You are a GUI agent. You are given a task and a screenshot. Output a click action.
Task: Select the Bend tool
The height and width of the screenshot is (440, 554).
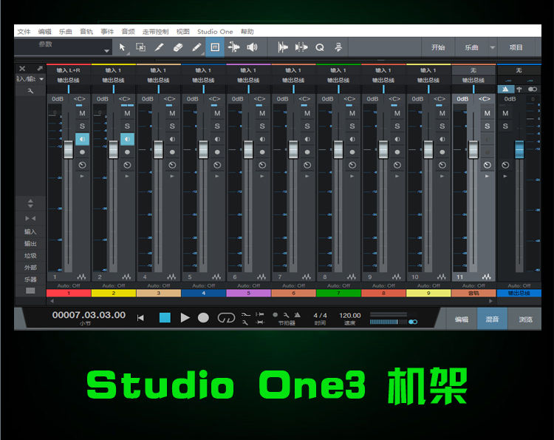[233, 47]
